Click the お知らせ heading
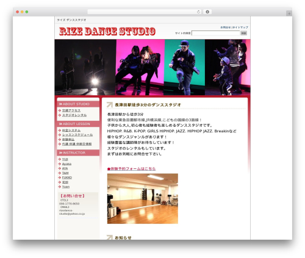305x258 pixels. pos(123,237)
